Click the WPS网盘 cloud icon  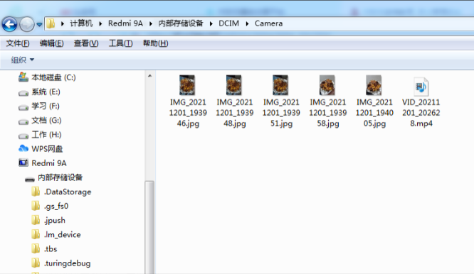click(23, 148)
